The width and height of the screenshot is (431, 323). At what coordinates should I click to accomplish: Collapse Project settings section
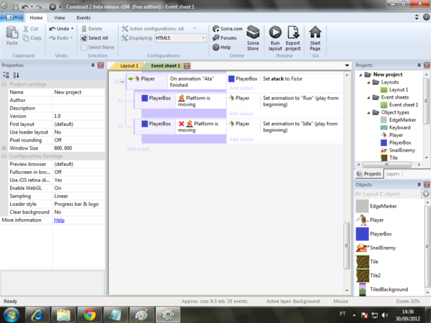point(4,84)
